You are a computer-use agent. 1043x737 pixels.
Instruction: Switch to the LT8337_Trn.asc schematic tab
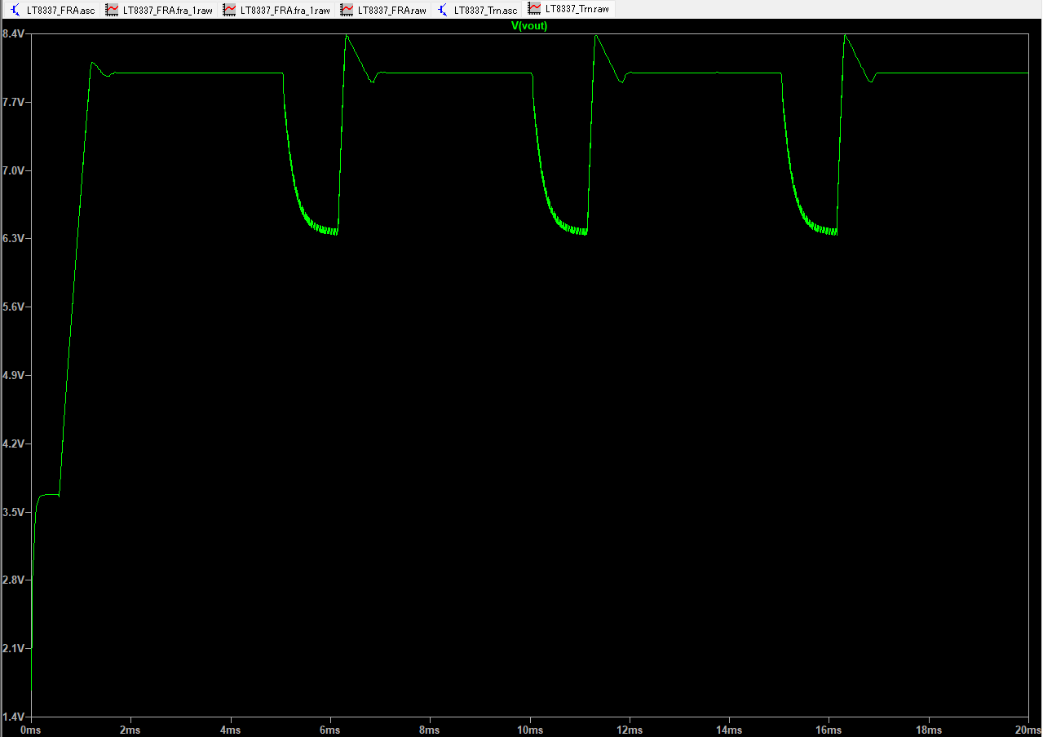pyautogui.click(x=478, y=10)
